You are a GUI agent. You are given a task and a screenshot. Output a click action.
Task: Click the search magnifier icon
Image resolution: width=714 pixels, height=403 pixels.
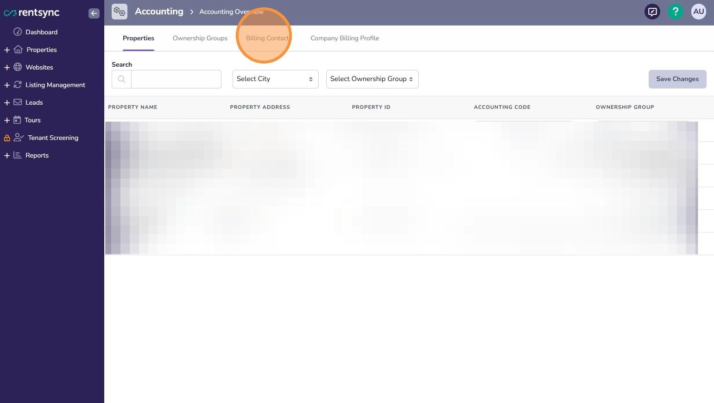[x=122, y=79]
